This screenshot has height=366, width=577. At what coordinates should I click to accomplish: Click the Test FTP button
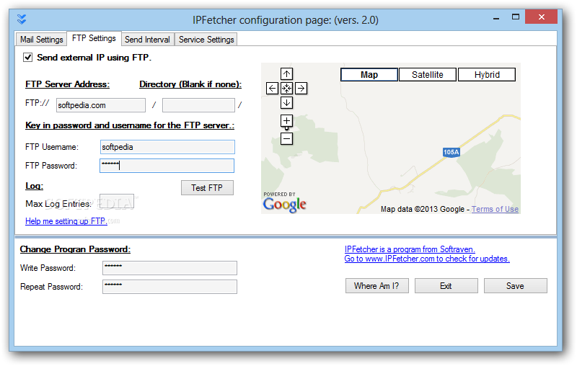[x=207, y=188]
